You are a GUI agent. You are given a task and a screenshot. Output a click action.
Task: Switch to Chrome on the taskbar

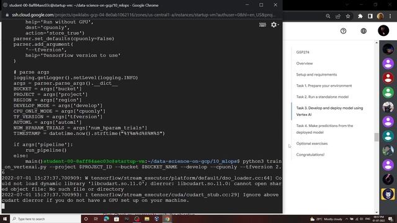pyautogui.click(x=167, y=219)
